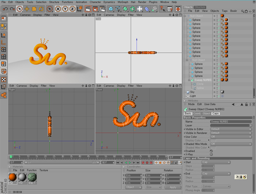Select the Move tool icon
The image size is (256, 194).
pyautogui.click(x=27, y=9)
